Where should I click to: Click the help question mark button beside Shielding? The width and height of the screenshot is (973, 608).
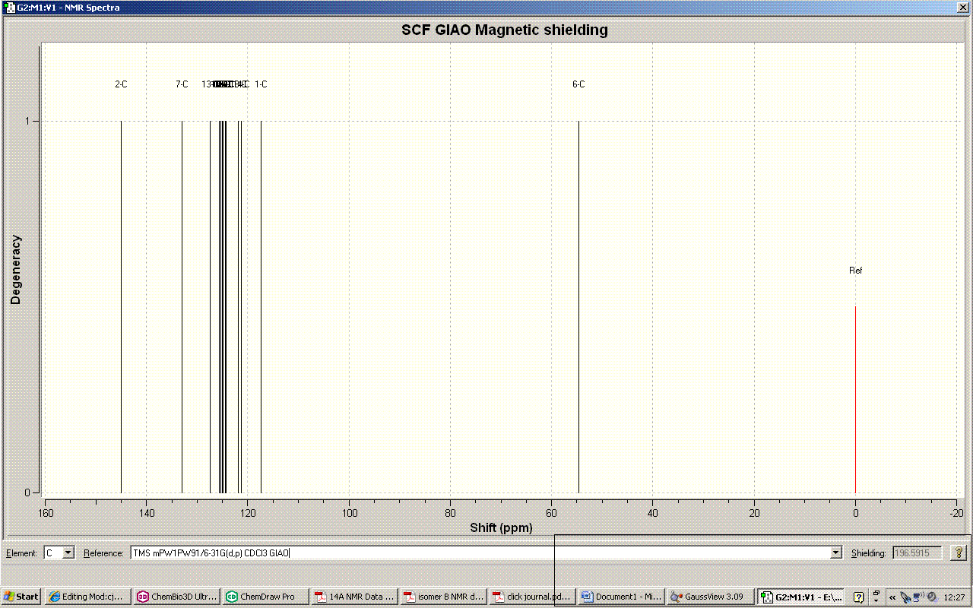pos(959,553)
